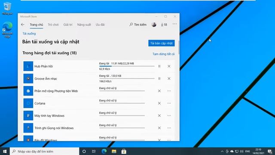Screen dimensions: 275x155
Task: Click the Trong hàng đợi tải xuống (18) heading
Action: click(x=49, y=53)
